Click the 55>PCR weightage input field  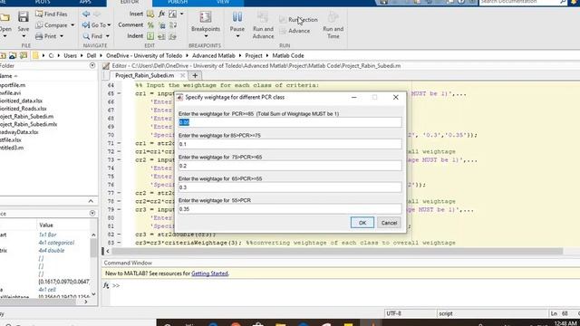[290, 209]
